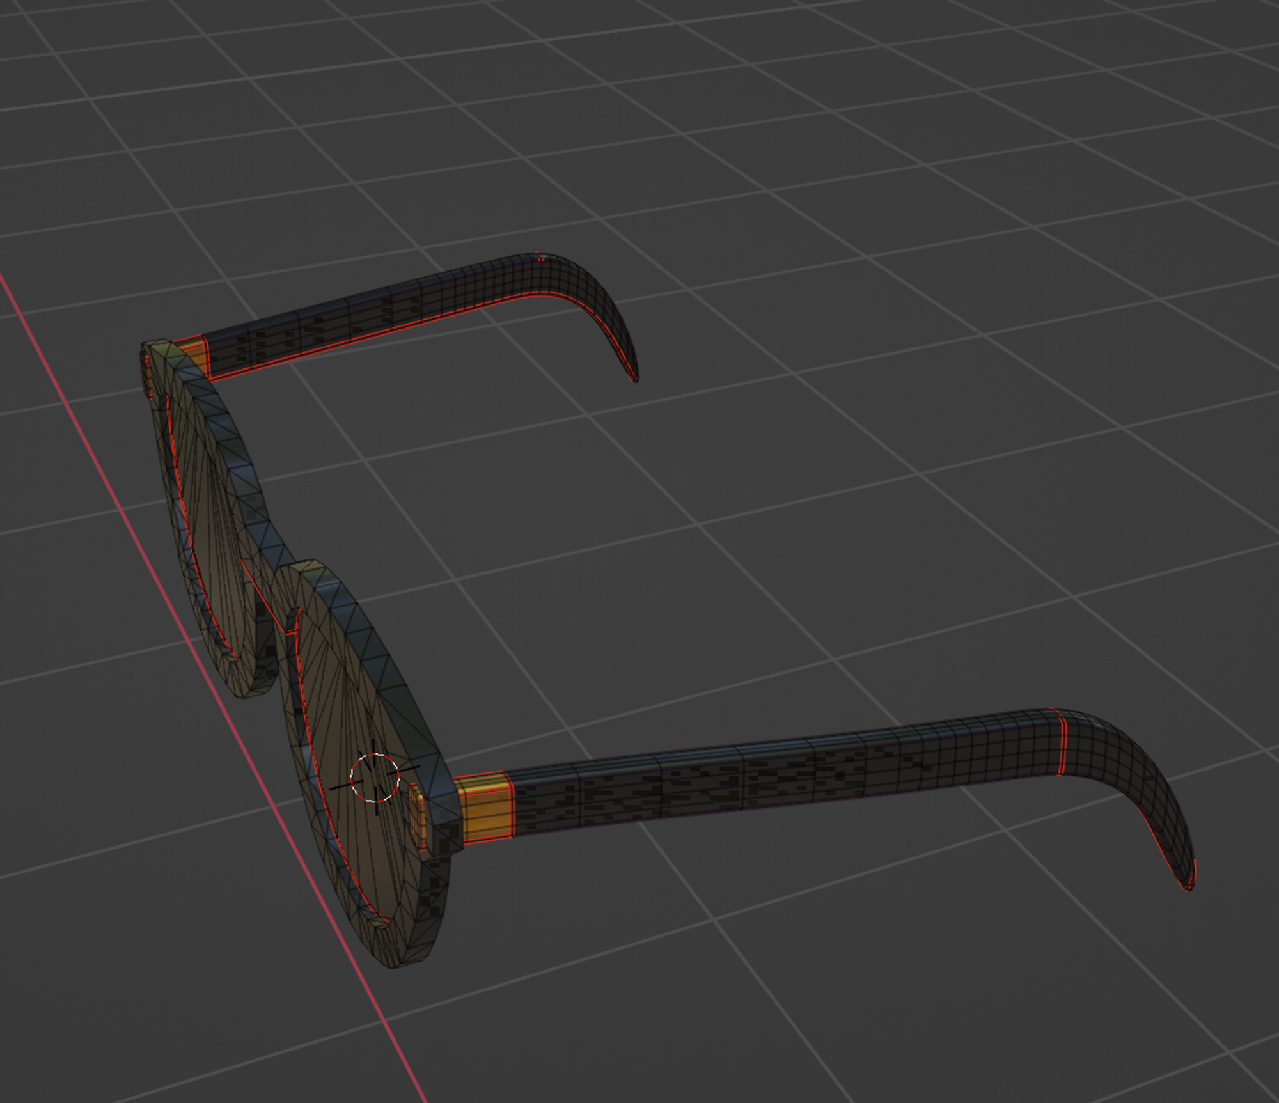Image resolution: width=1279 pixels, height=1103 pixels.
Task: Click the 3D cursor crosshair circle
Action: point(375,778)
